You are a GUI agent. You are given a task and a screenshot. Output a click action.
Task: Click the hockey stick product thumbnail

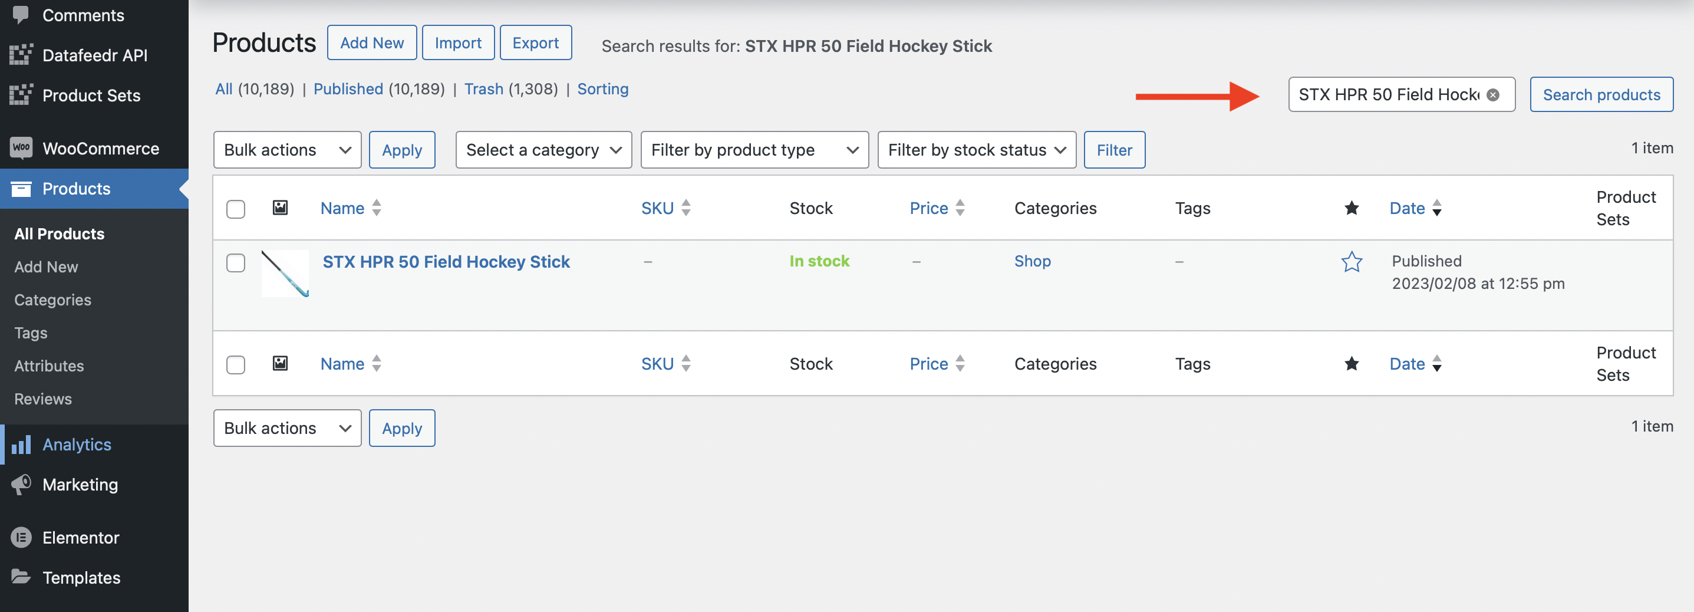(x=285, y=274)
